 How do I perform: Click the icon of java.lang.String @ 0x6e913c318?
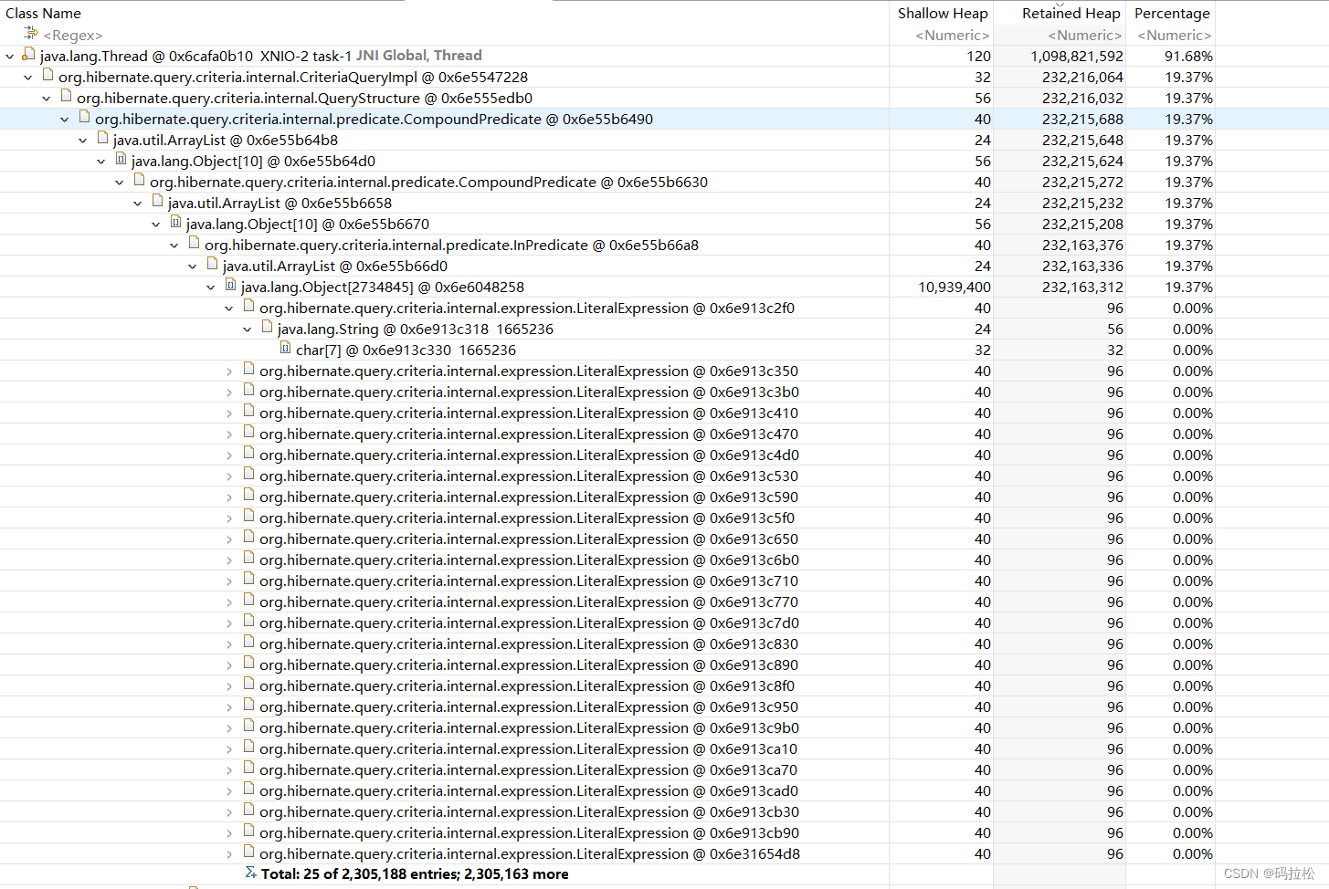267,328
